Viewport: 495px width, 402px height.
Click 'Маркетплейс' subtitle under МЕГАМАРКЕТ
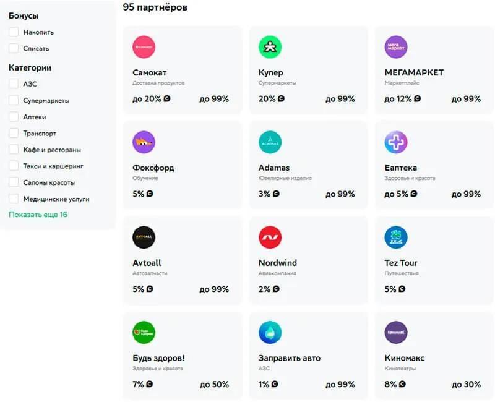402,83
